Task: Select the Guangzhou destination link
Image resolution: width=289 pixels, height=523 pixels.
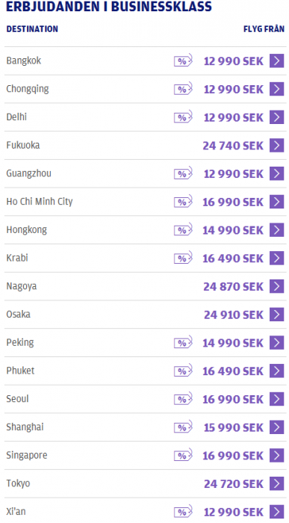Action: (28, 173)
